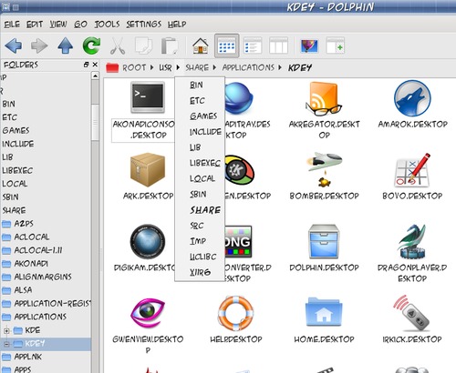Image resolution: width=456 pixels, height=373 pixels.
Task: Switch to Details view mode
Action: pyautogui.click(x=253, y=46)
